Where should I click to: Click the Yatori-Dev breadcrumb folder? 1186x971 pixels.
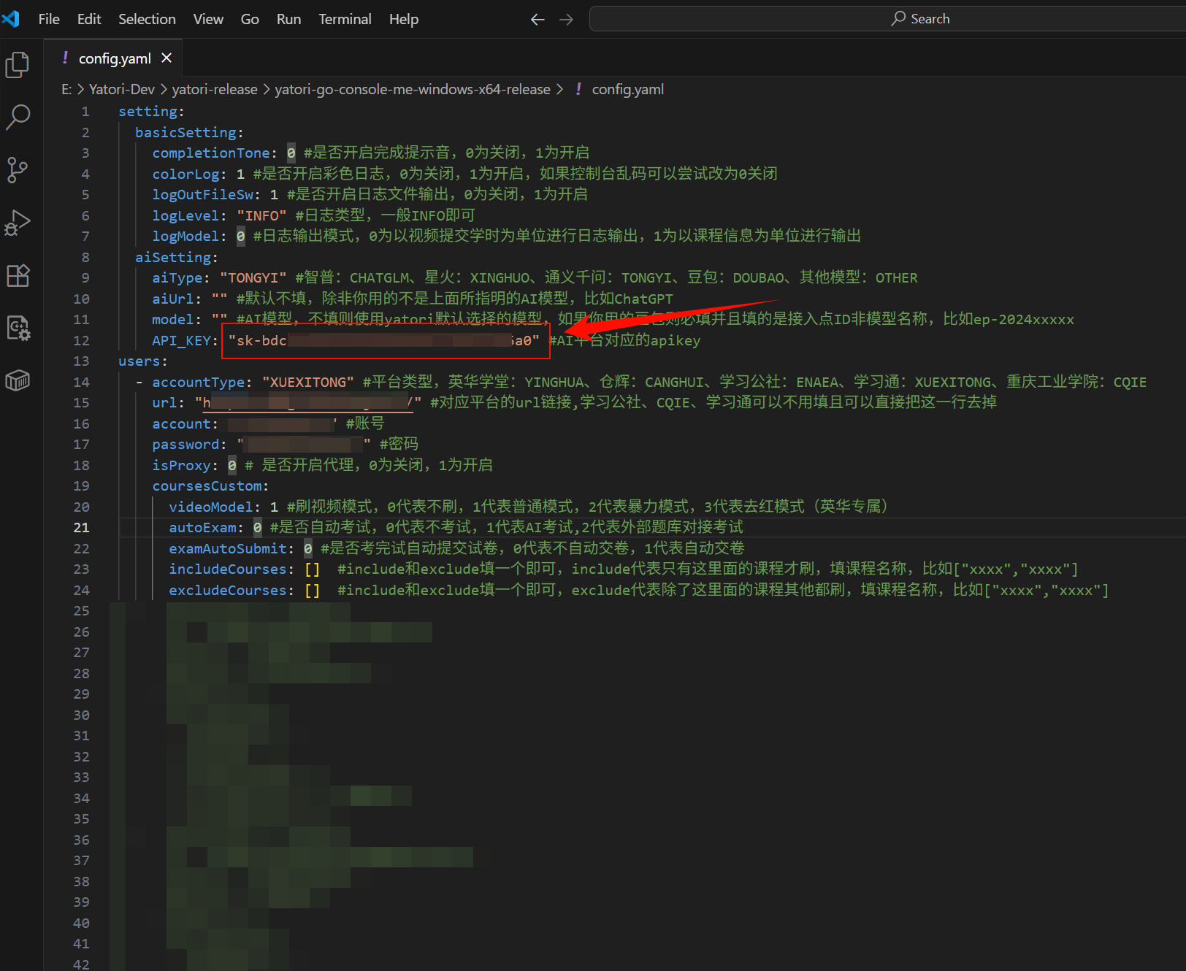click(121, 89)
